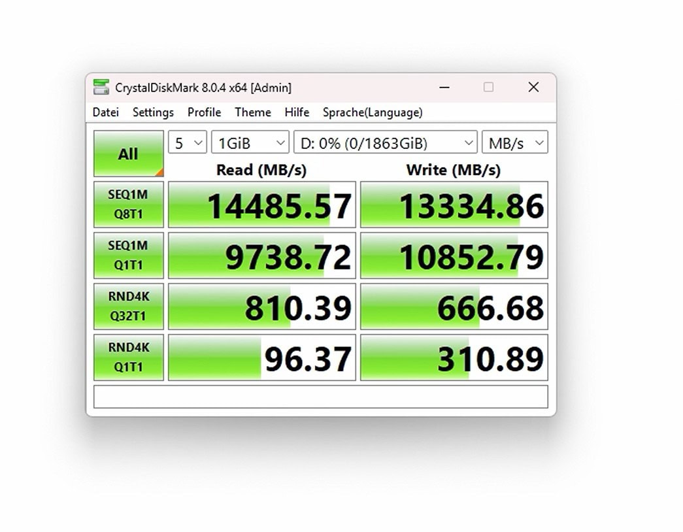Screen dimensions: 683x532
Task: Click the empty comment field at bottom
Action: tap(320, 397)
